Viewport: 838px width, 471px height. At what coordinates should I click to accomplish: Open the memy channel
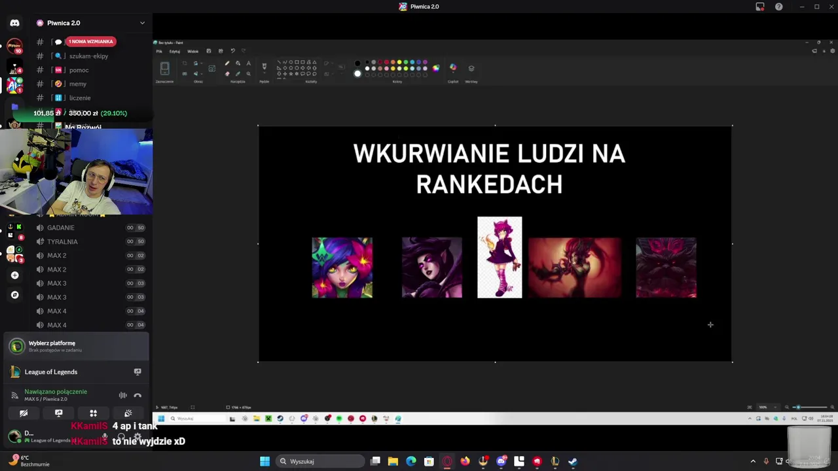click(x=78, y=84)
